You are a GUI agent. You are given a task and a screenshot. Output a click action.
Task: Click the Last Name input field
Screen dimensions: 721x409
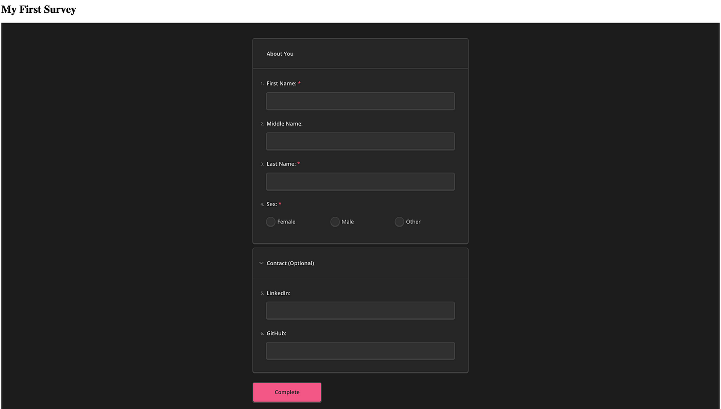(360, 181)
